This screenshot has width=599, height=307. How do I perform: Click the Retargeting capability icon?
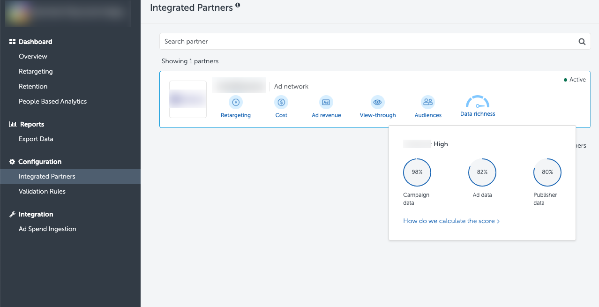click(x=236, y=102)
